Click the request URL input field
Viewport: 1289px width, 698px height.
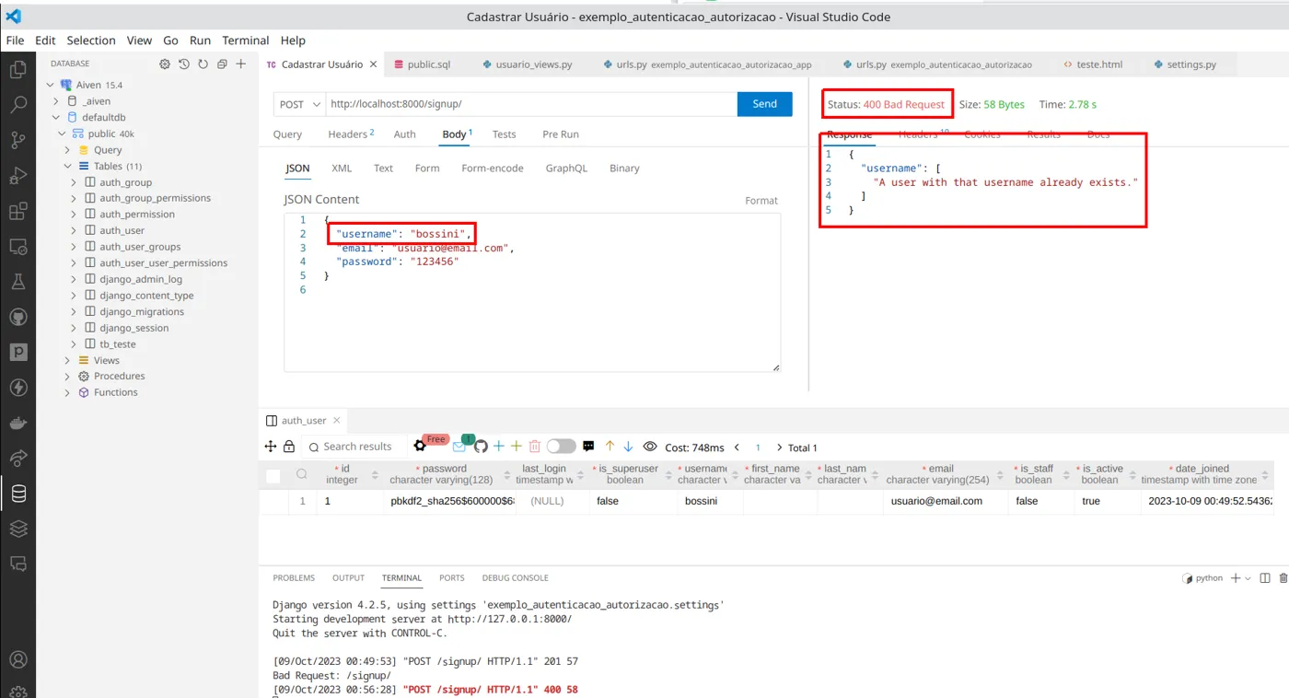coord(531,105)
